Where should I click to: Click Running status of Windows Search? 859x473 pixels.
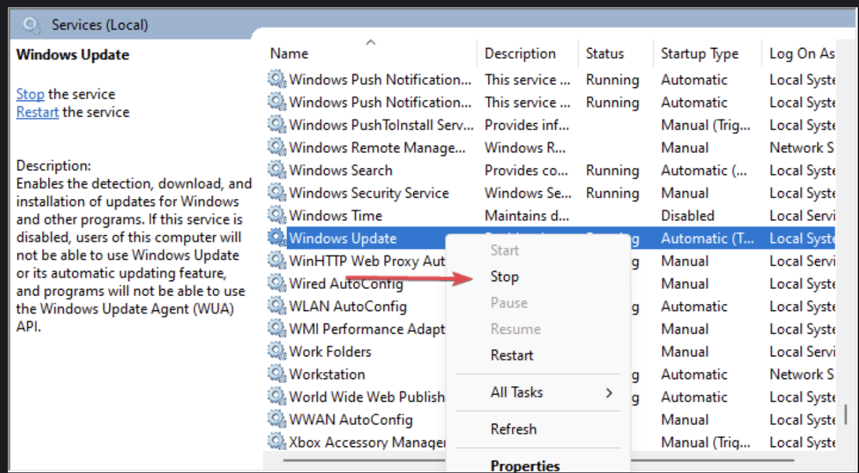[612, 170]
